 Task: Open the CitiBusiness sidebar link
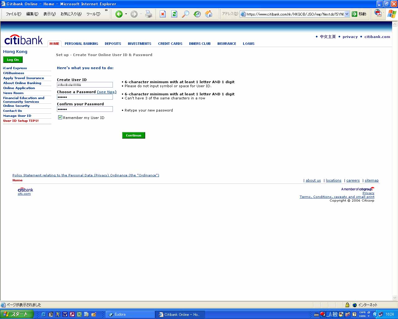point(14,73)
